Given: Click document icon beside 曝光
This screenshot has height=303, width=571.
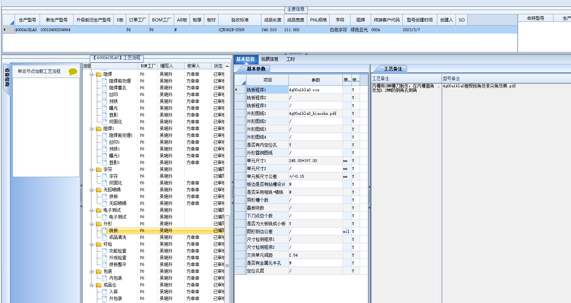Looking at the screenshot, I should 104,108.
